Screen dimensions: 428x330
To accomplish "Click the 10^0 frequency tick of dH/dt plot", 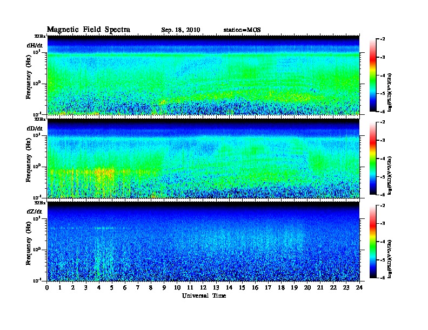I will (37, 83).
